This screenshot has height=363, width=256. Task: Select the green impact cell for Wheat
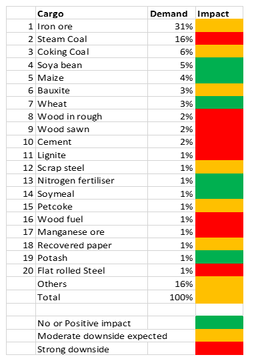[219, 103]
